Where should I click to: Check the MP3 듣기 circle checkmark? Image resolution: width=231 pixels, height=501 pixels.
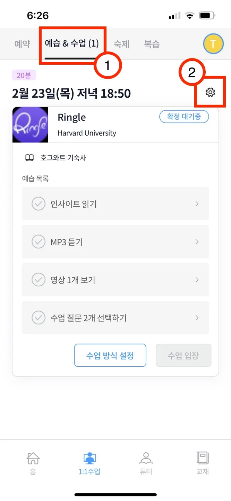[38, 242]
